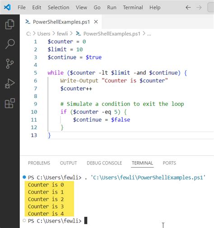Click the VS Code logo icon
Screen dimensions: 214x228
(7, 7)
